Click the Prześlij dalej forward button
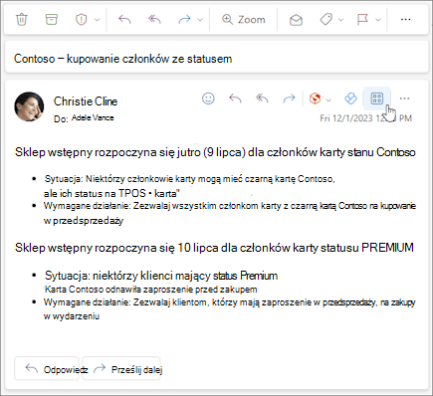 click(x=121, y=368)
